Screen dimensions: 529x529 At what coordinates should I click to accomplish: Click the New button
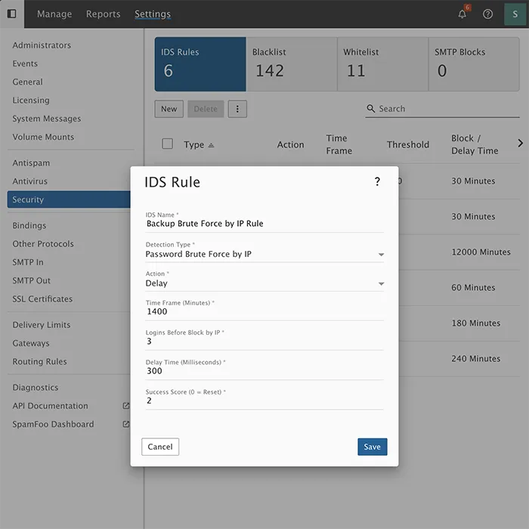point(169,109)
